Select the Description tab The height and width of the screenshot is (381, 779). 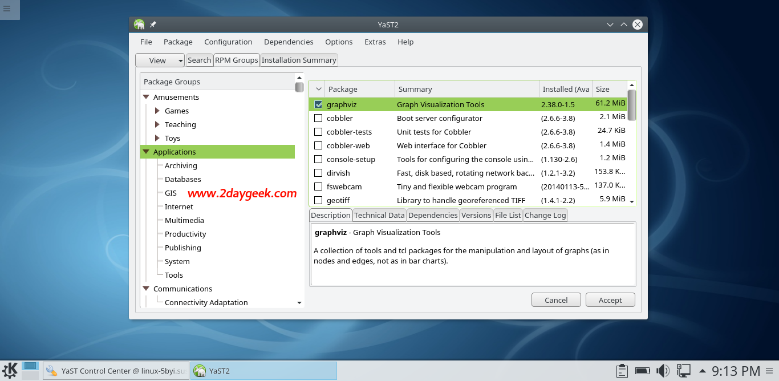coord(331,215)
